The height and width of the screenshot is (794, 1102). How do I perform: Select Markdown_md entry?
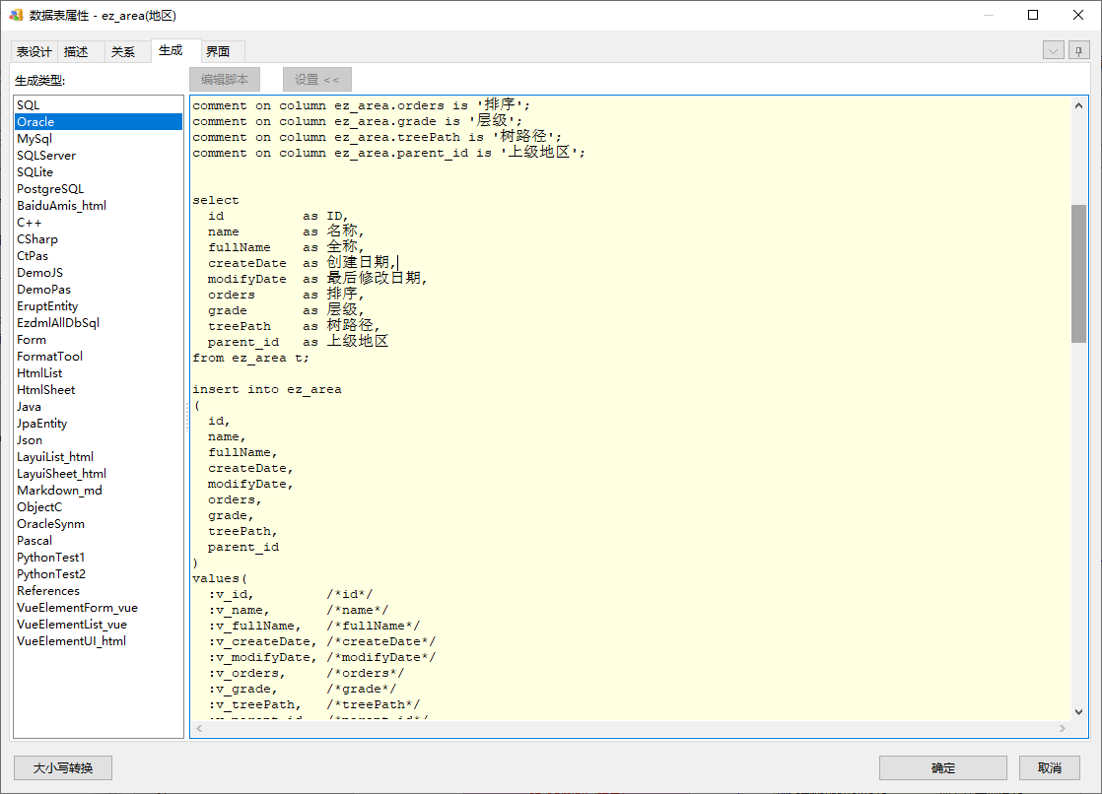[99, 491]
